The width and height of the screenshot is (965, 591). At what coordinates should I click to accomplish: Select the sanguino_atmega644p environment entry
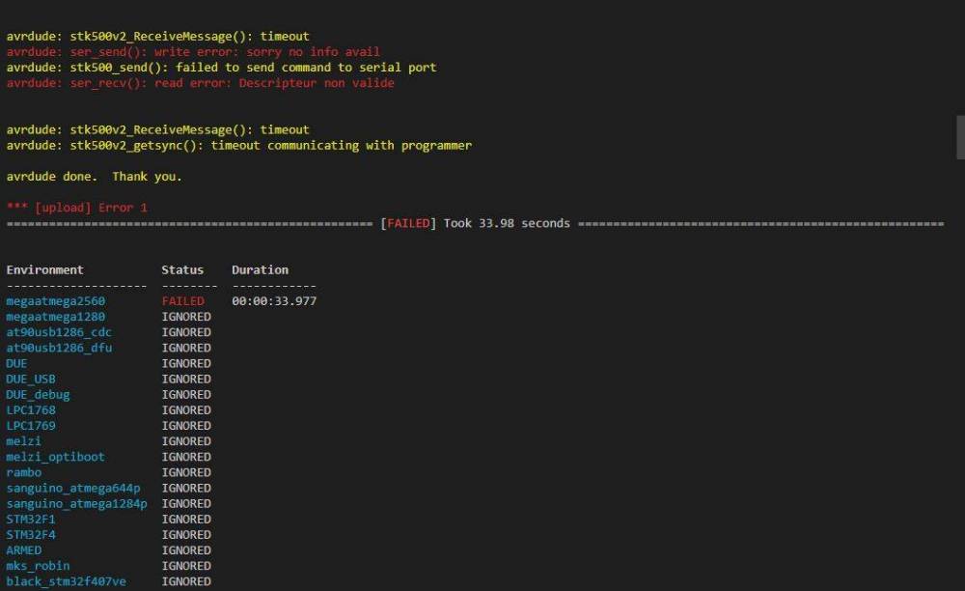[73, 488]
